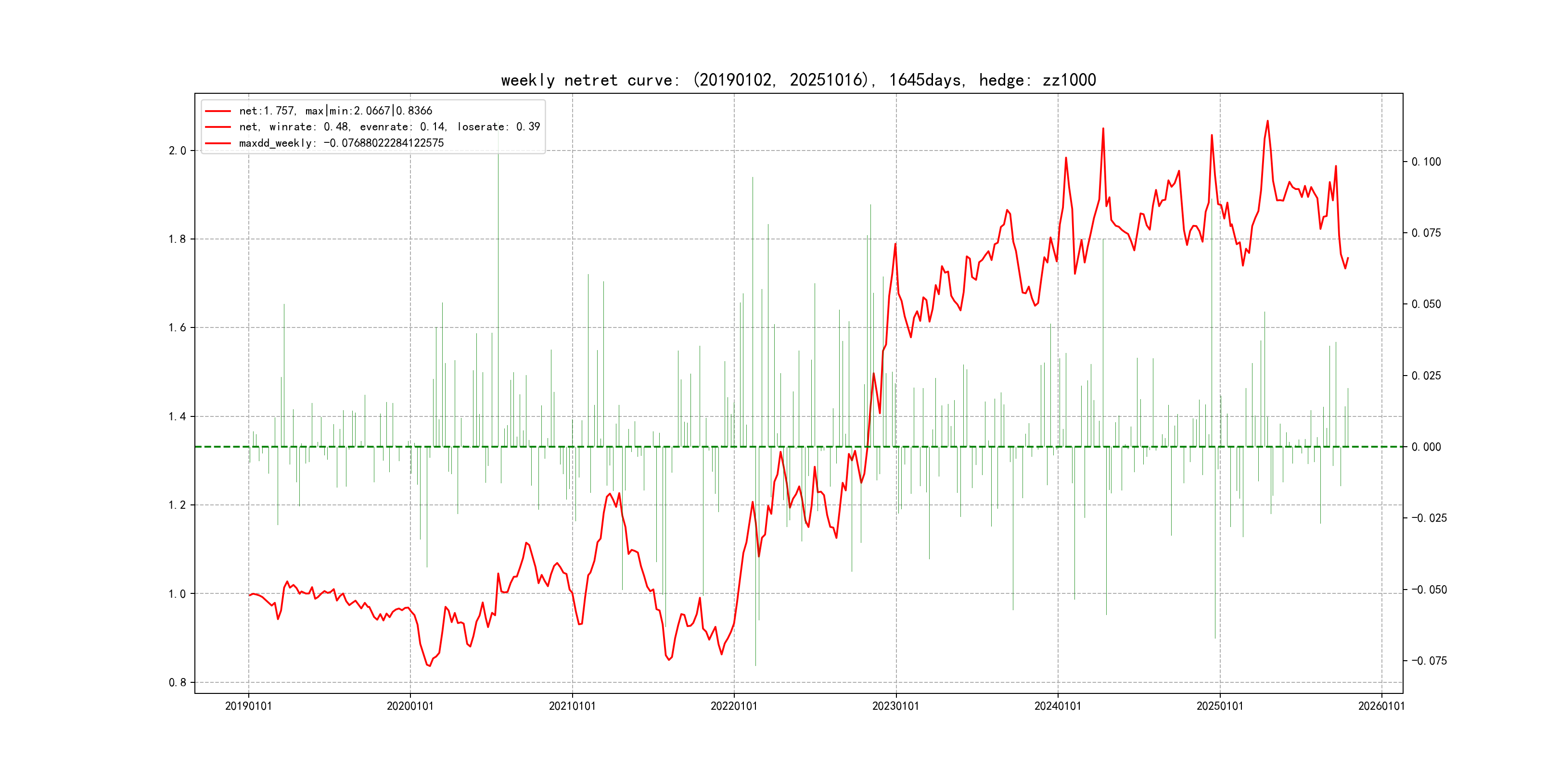Image resolution: width=1559 pixels, height=779 pixels.
Task: Click the 20220101 x-axis tick label
Action: pyautogui.click(x=733, y=706)
